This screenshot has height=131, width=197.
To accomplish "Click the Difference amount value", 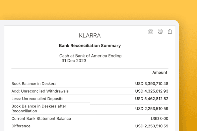I will [152, 126].
